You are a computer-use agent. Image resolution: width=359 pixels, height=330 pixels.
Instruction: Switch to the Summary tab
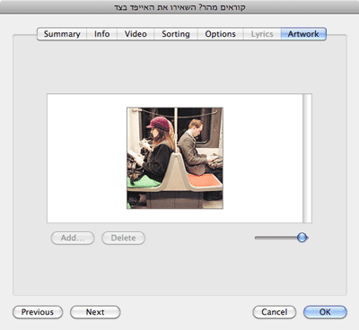(62, 34)
